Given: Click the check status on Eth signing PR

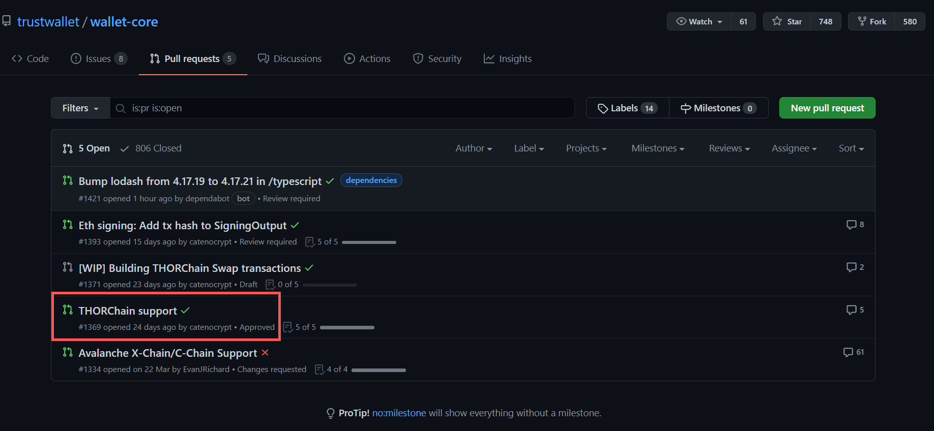Looking at the screenshot, I should pos(295,225).
